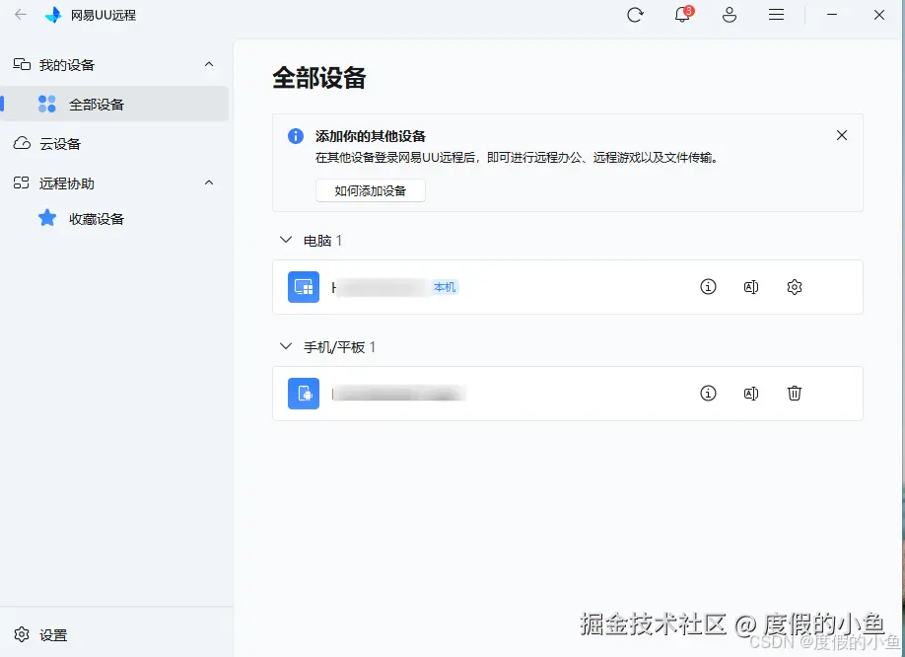Collapse the 手机/平板 1 device group
Screen dimensions: 905x657
click(x=284, y=346)
